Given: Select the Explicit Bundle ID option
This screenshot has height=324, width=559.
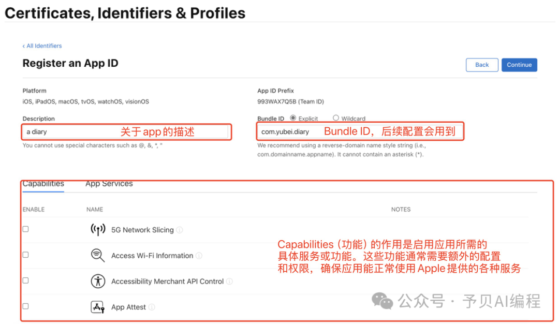Looking at the screenshot, I should 293,118.
